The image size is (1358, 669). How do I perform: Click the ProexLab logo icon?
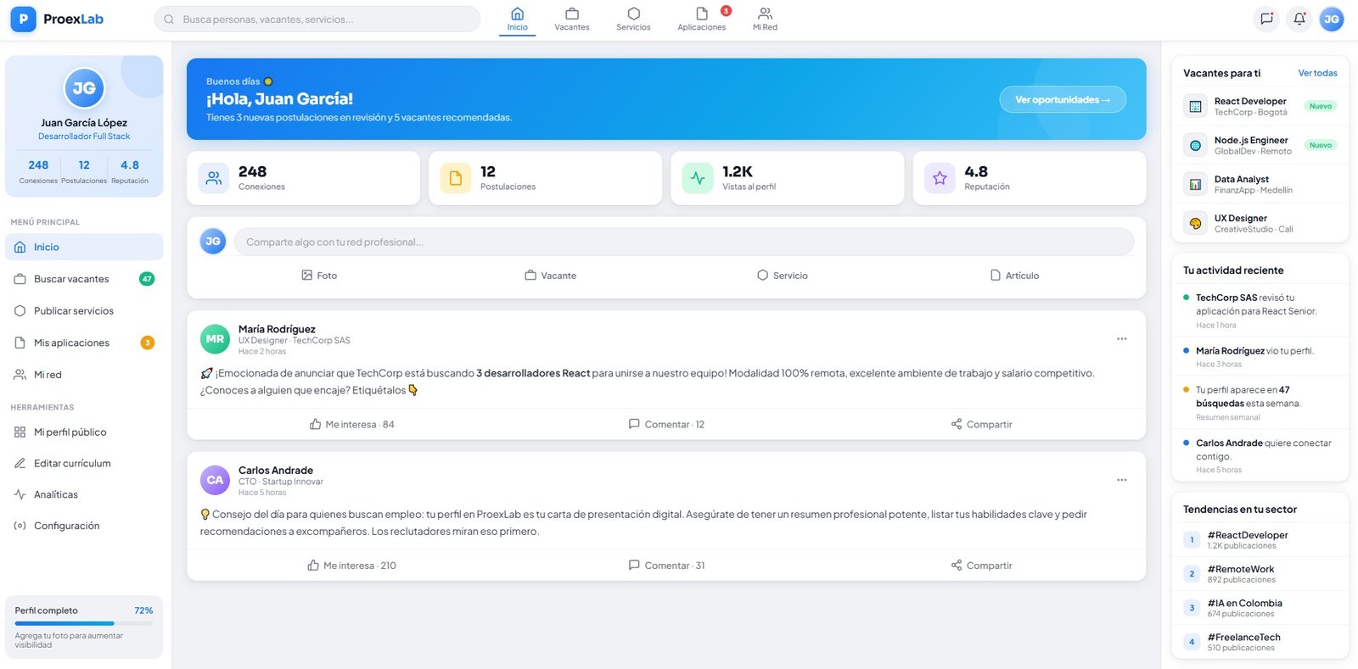[x=23, y=19]
